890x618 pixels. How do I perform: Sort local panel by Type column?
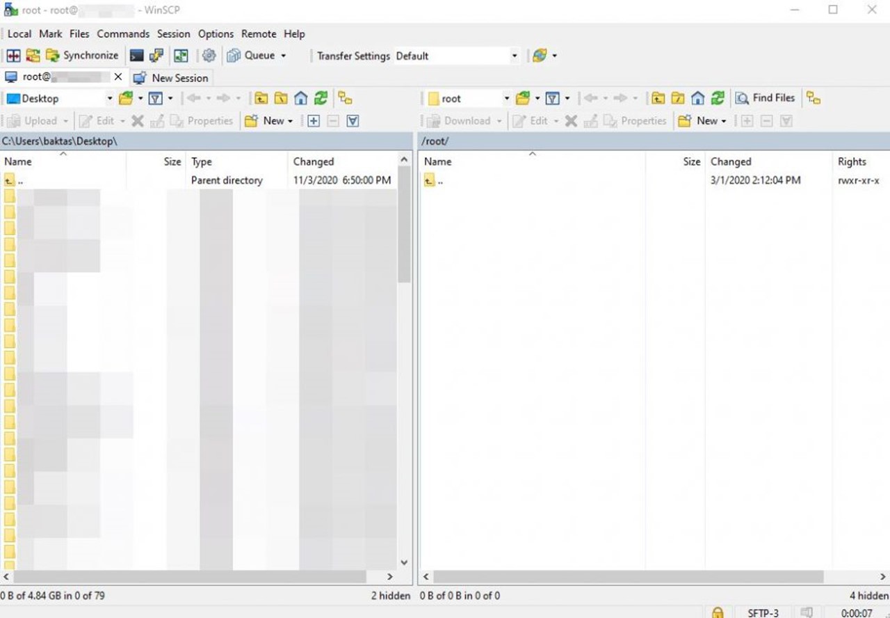click(x=237, y=161)
